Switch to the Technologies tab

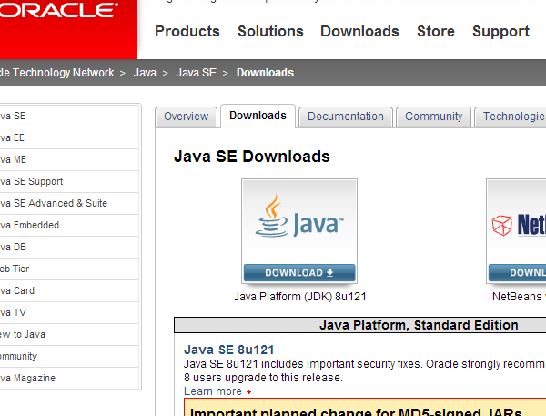point(511,117)
